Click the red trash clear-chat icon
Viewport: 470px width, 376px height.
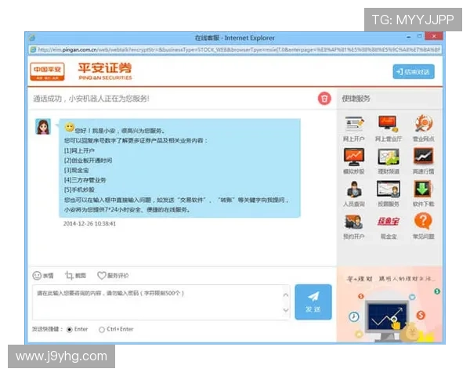click(324, 99)
